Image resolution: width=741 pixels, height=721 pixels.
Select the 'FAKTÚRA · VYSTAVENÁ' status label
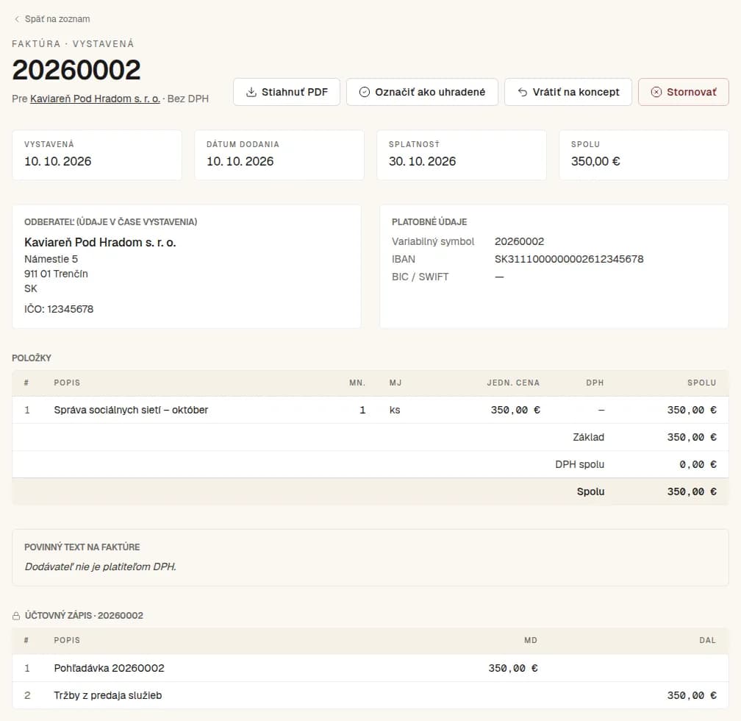(74, 44)
